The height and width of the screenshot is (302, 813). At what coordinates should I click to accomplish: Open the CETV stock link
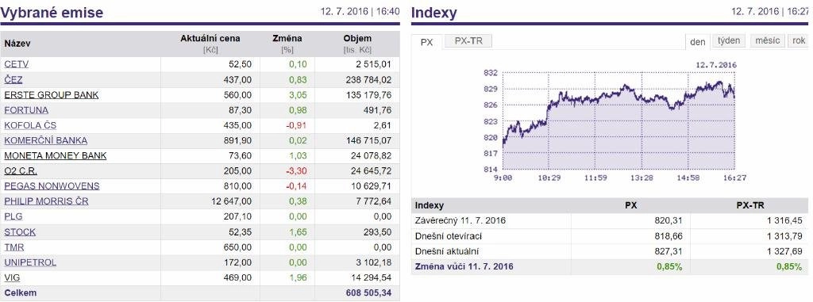coord(16,65)
